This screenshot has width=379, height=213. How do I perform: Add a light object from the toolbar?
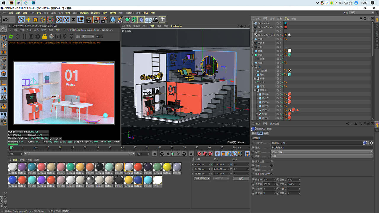pos(163,20)
